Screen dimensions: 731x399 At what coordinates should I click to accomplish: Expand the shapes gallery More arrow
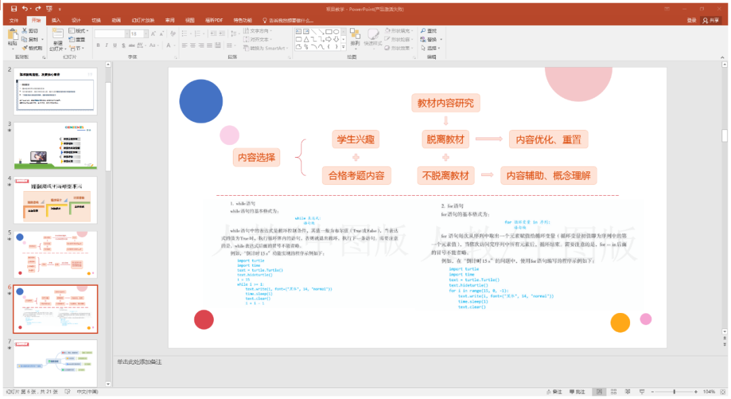344,47
